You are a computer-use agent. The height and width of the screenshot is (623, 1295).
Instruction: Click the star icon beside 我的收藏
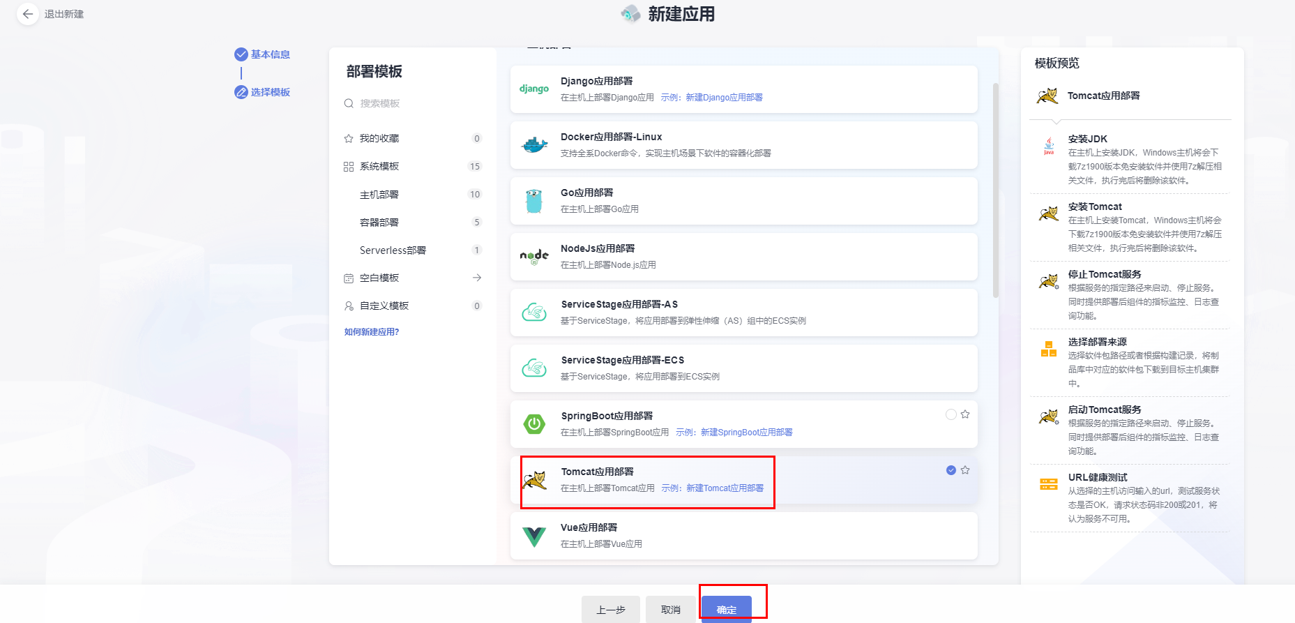click(x=349, y=138)
